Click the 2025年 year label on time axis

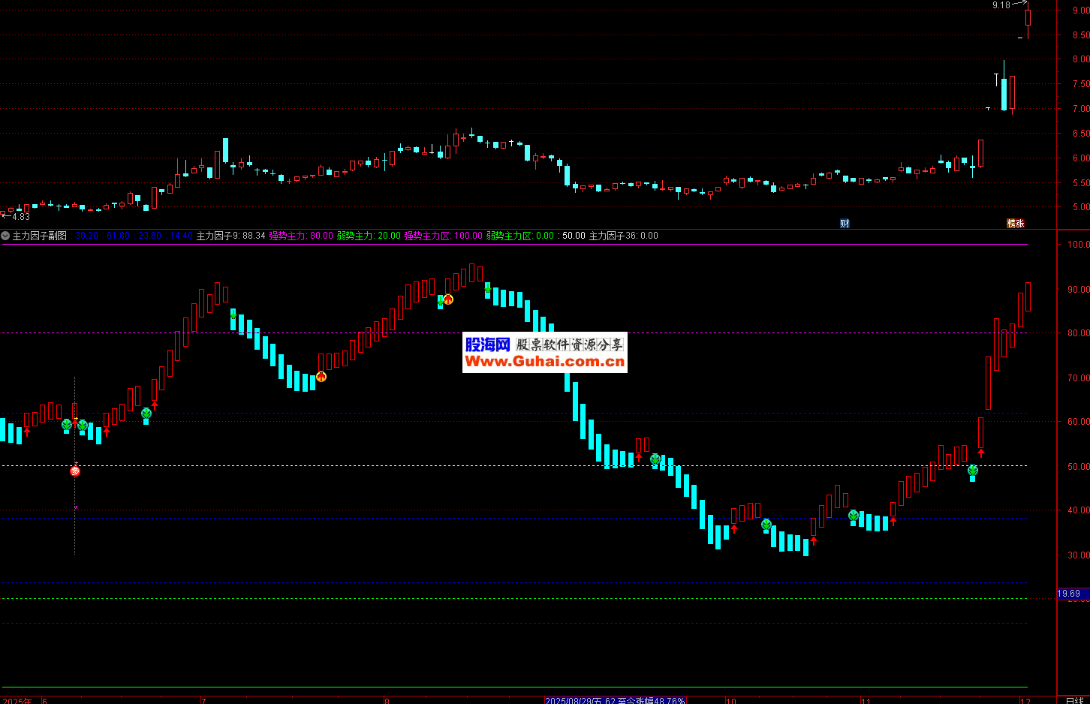click(x=17, y=700)
